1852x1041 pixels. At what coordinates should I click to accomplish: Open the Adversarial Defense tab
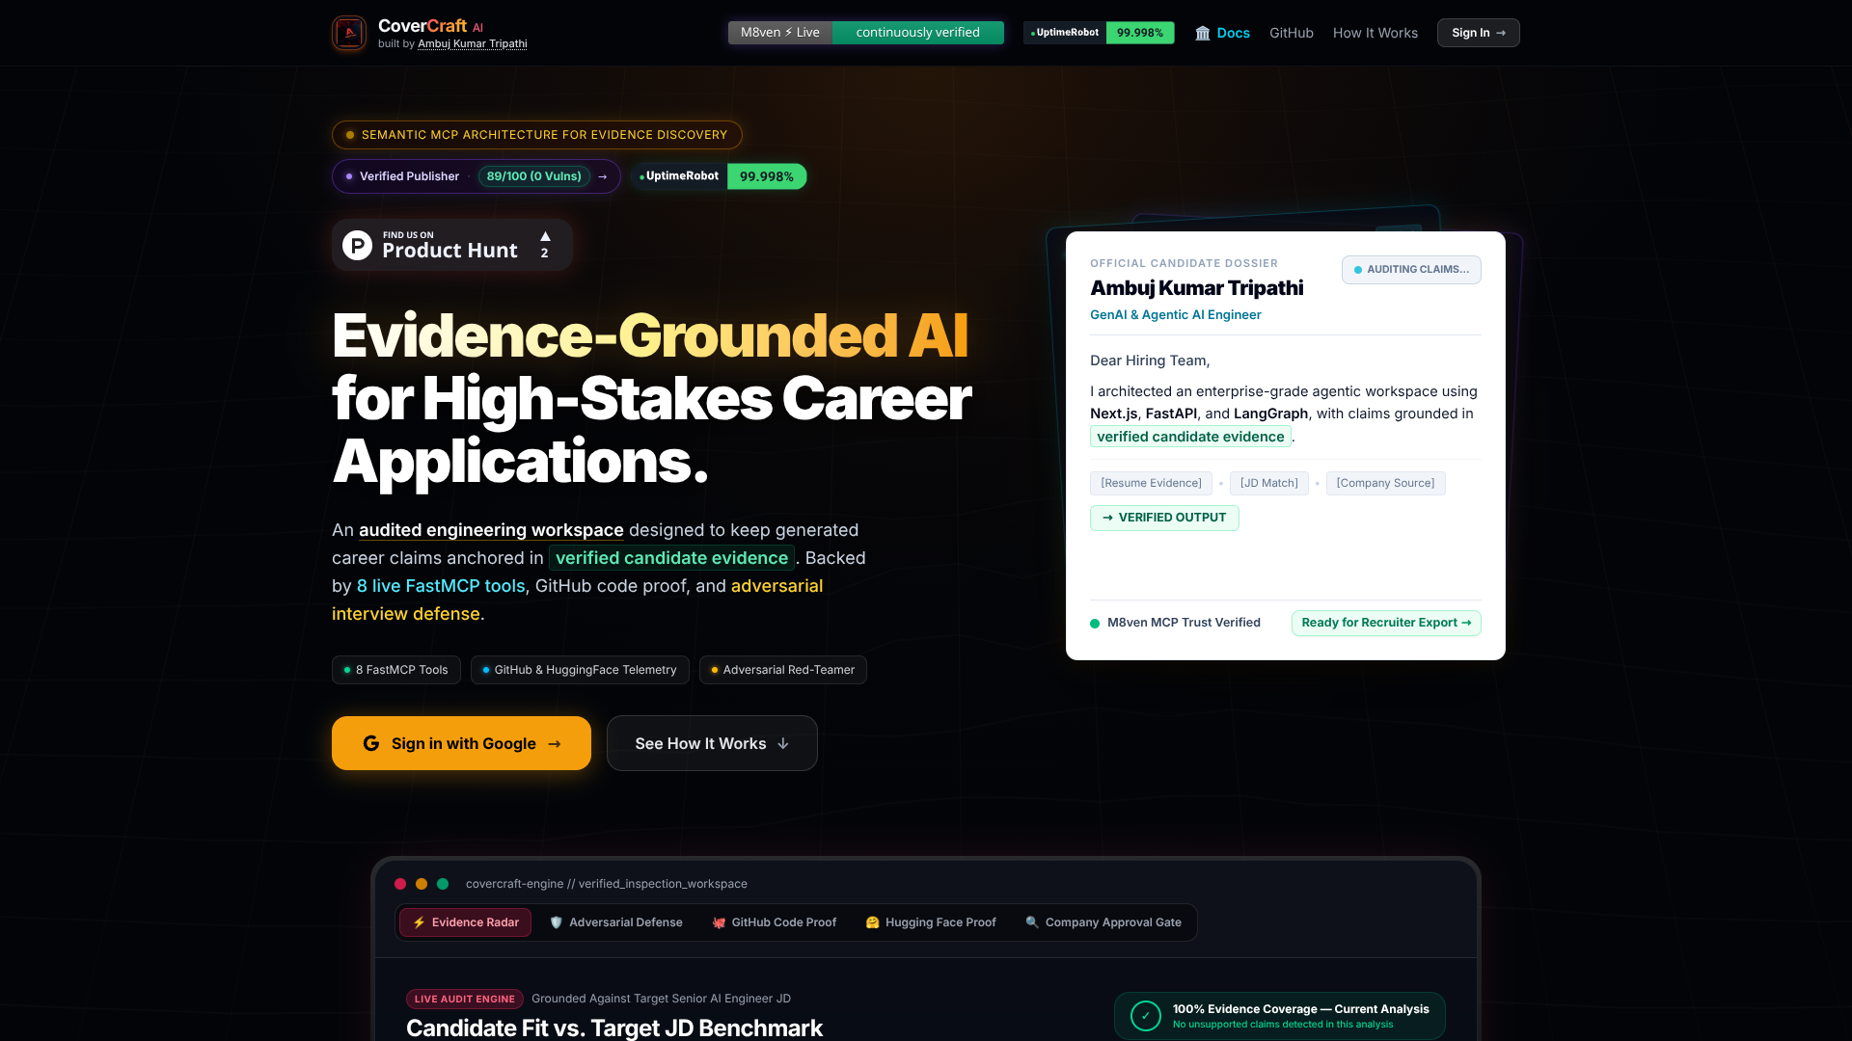point(616,922)
